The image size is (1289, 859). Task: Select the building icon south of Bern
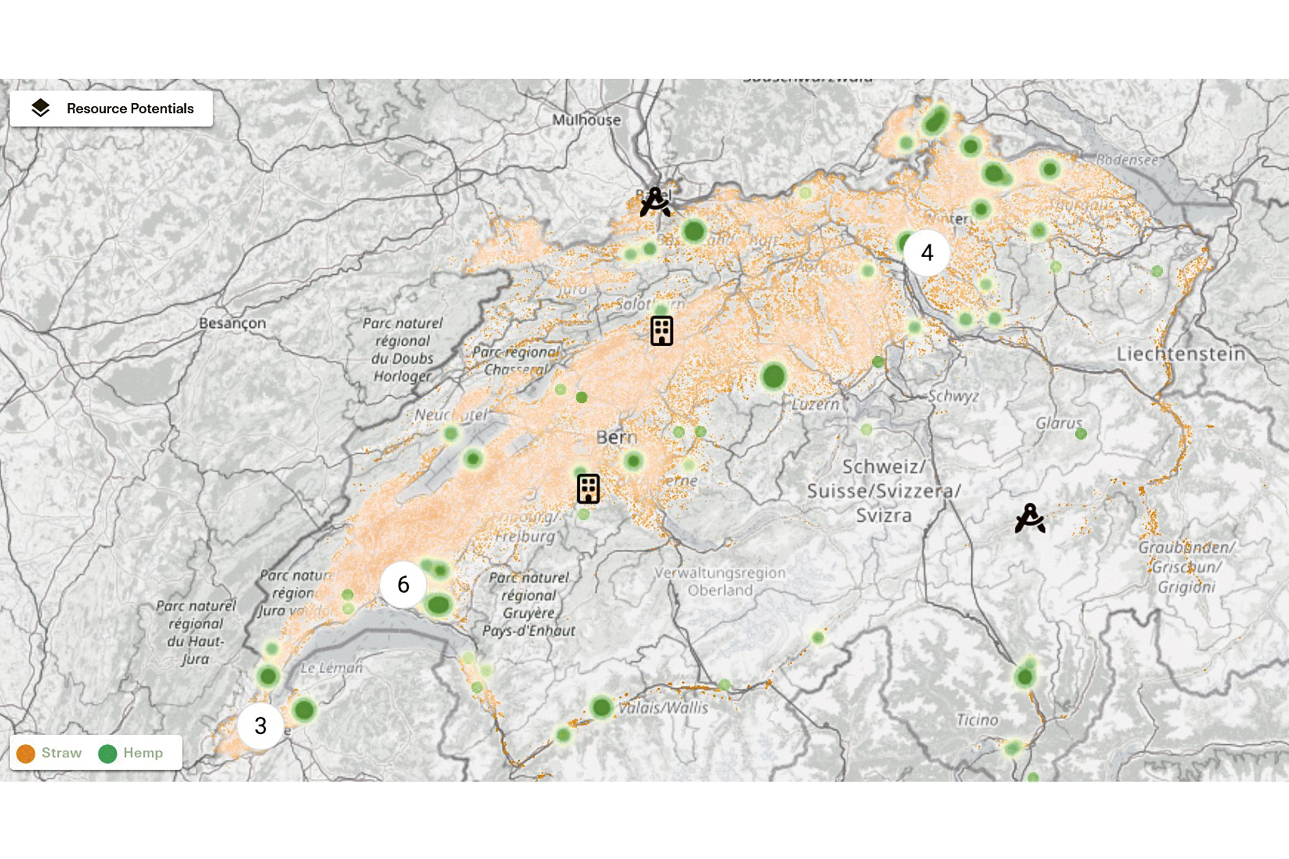click(588, 489)
